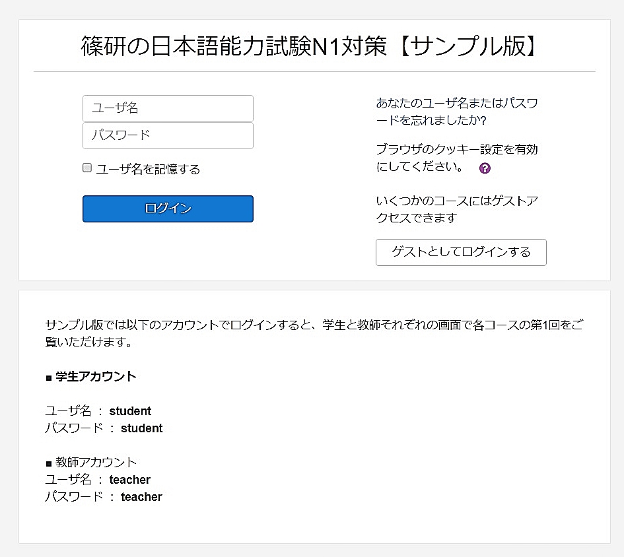Click the 教師アカウント heading
624x557 pixels.
[96, 463]
